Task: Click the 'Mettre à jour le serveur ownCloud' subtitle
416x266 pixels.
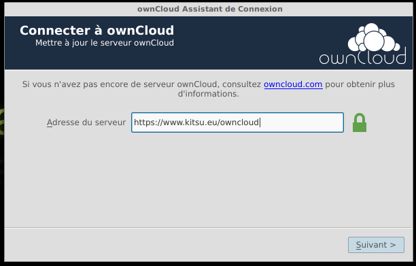Action: click(x=105, y=43)
